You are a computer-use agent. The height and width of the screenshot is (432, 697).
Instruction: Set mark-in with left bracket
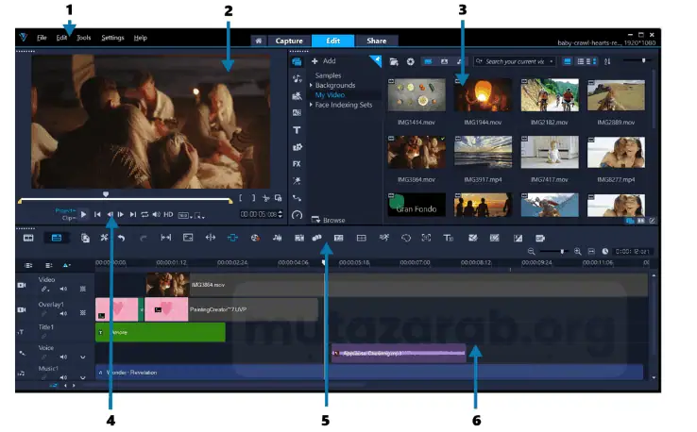[x=241, y=198]
